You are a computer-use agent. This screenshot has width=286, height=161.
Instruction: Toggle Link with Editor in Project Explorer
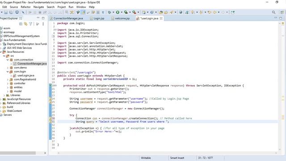(25, 24)
